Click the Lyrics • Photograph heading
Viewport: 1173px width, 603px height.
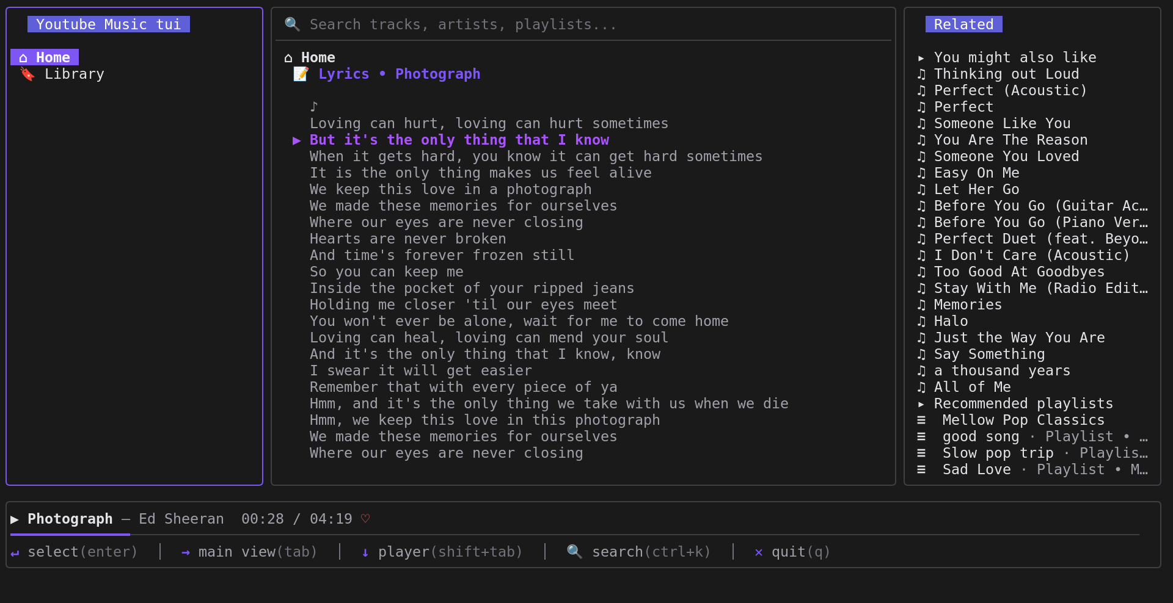coord(399,74)
